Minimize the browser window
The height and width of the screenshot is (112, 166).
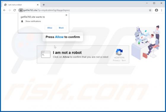147,3
